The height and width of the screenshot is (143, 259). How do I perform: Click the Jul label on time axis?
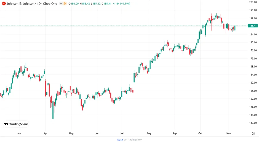(121, 134)
